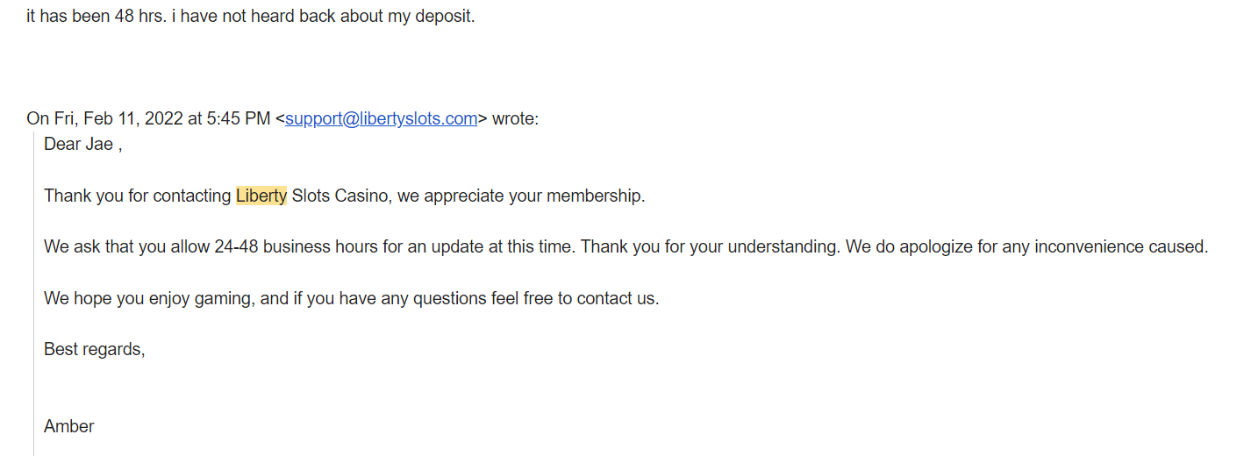Click the "Best regards," closing line
Viewport: 1251px width, 456px height.
[95, 349]
